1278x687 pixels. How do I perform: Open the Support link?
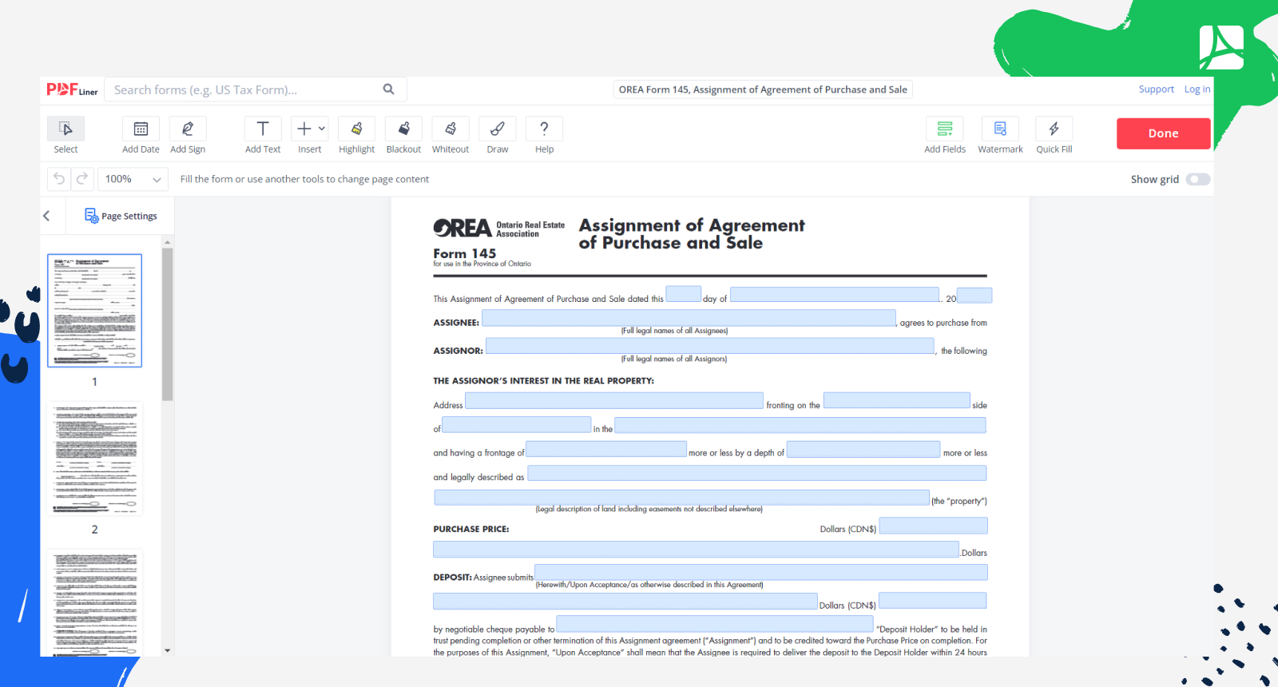click(1156, 89)
